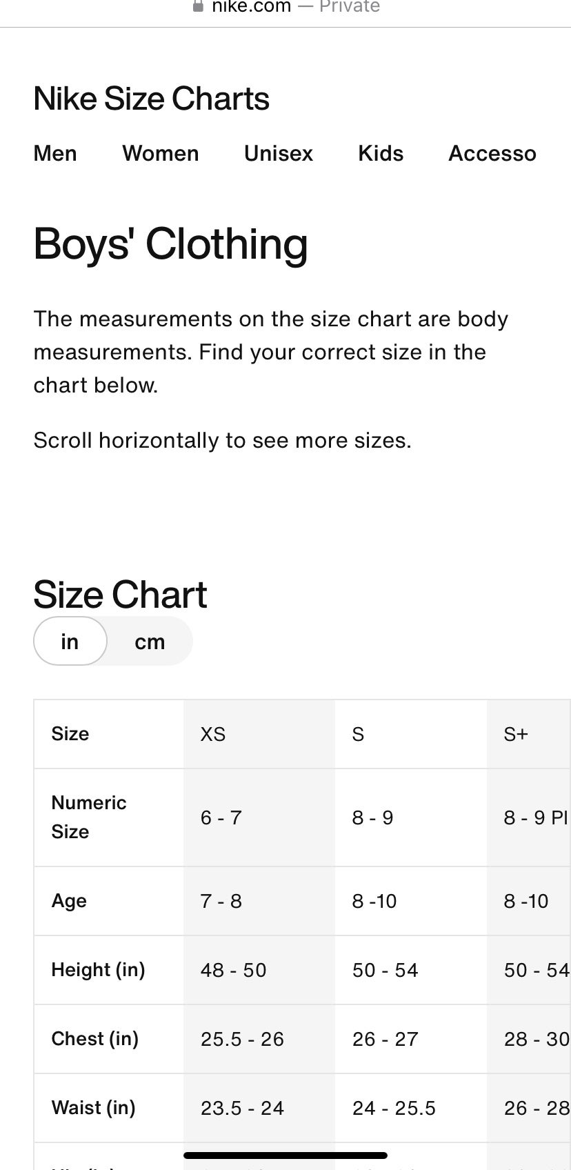Screen dimensions: 571x1170
Task: Tap the home indicator bar at bottom
Action: pyautogui.click(x=285, y=1156)
